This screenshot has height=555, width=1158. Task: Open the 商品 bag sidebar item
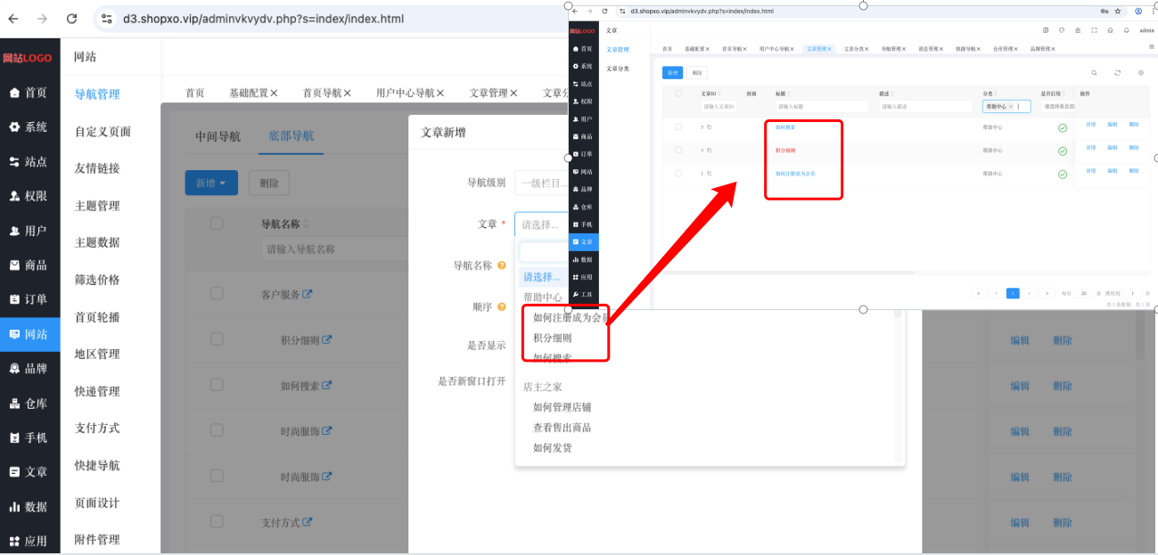click(x=29, y=265)
